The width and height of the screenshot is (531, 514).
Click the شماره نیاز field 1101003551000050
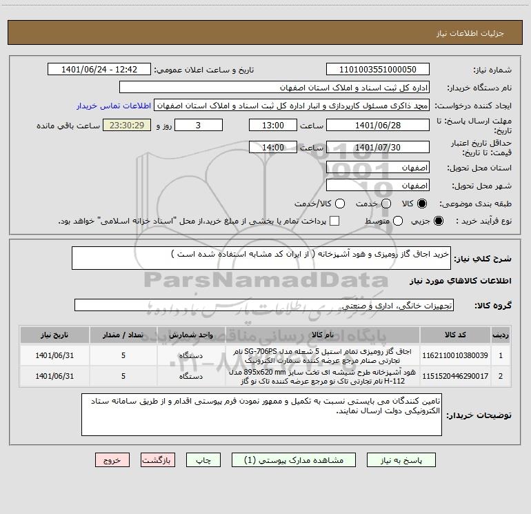[378, 70]
